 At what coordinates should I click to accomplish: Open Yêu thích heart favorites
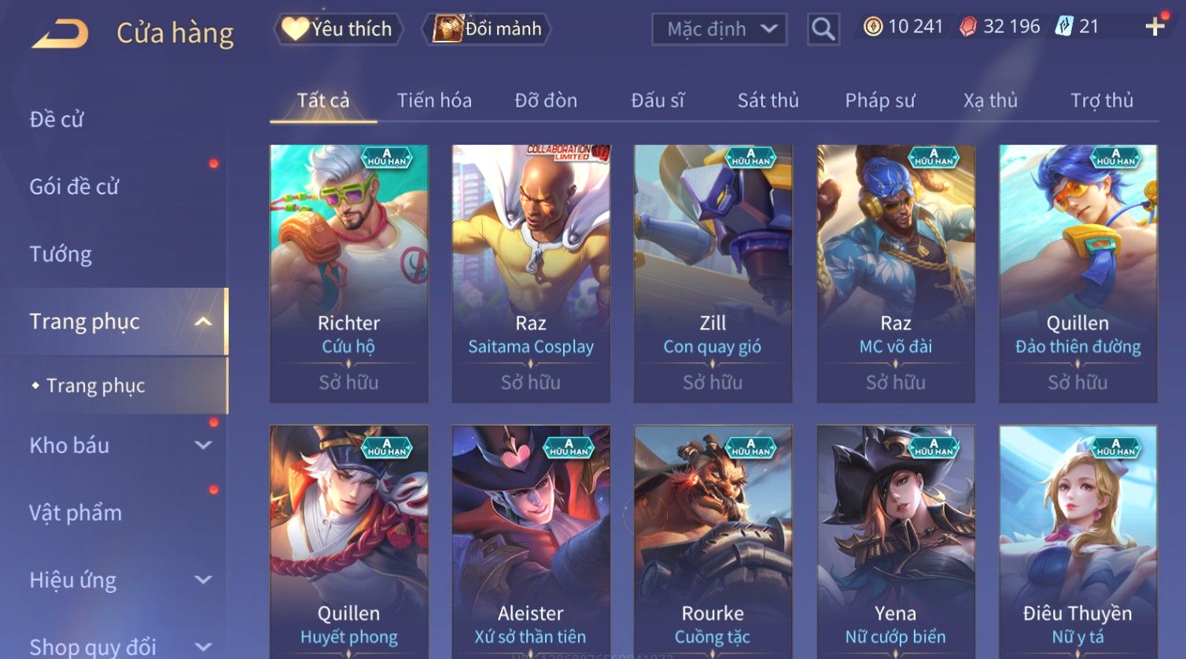(339, 29)
